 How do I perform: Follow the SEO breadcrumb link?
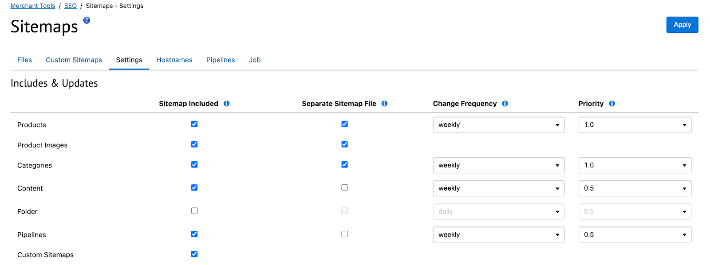click(71, 6)
